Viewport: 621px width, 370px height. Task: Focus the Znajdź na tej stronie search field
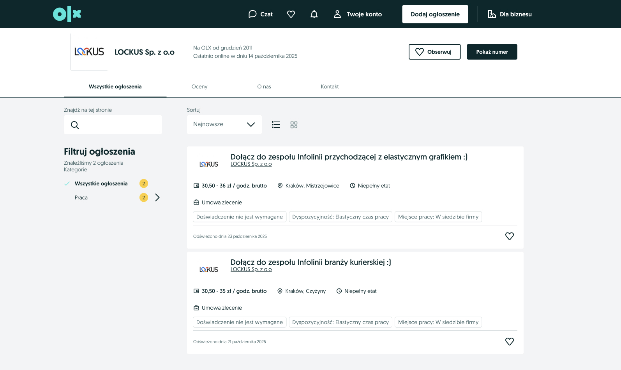pos(113,125)
